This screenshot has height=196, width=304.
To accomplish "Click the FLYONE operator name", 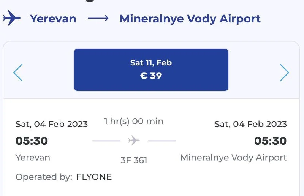I will click(94, 177).
